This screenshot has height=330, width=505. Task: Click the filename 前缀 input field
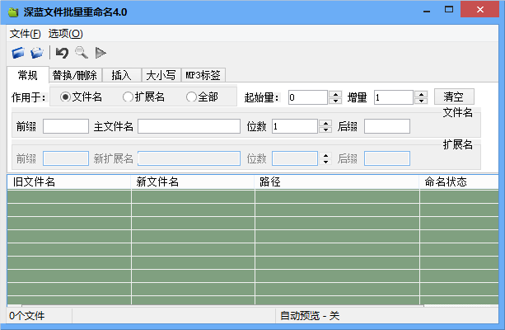[x=66, y=126]
